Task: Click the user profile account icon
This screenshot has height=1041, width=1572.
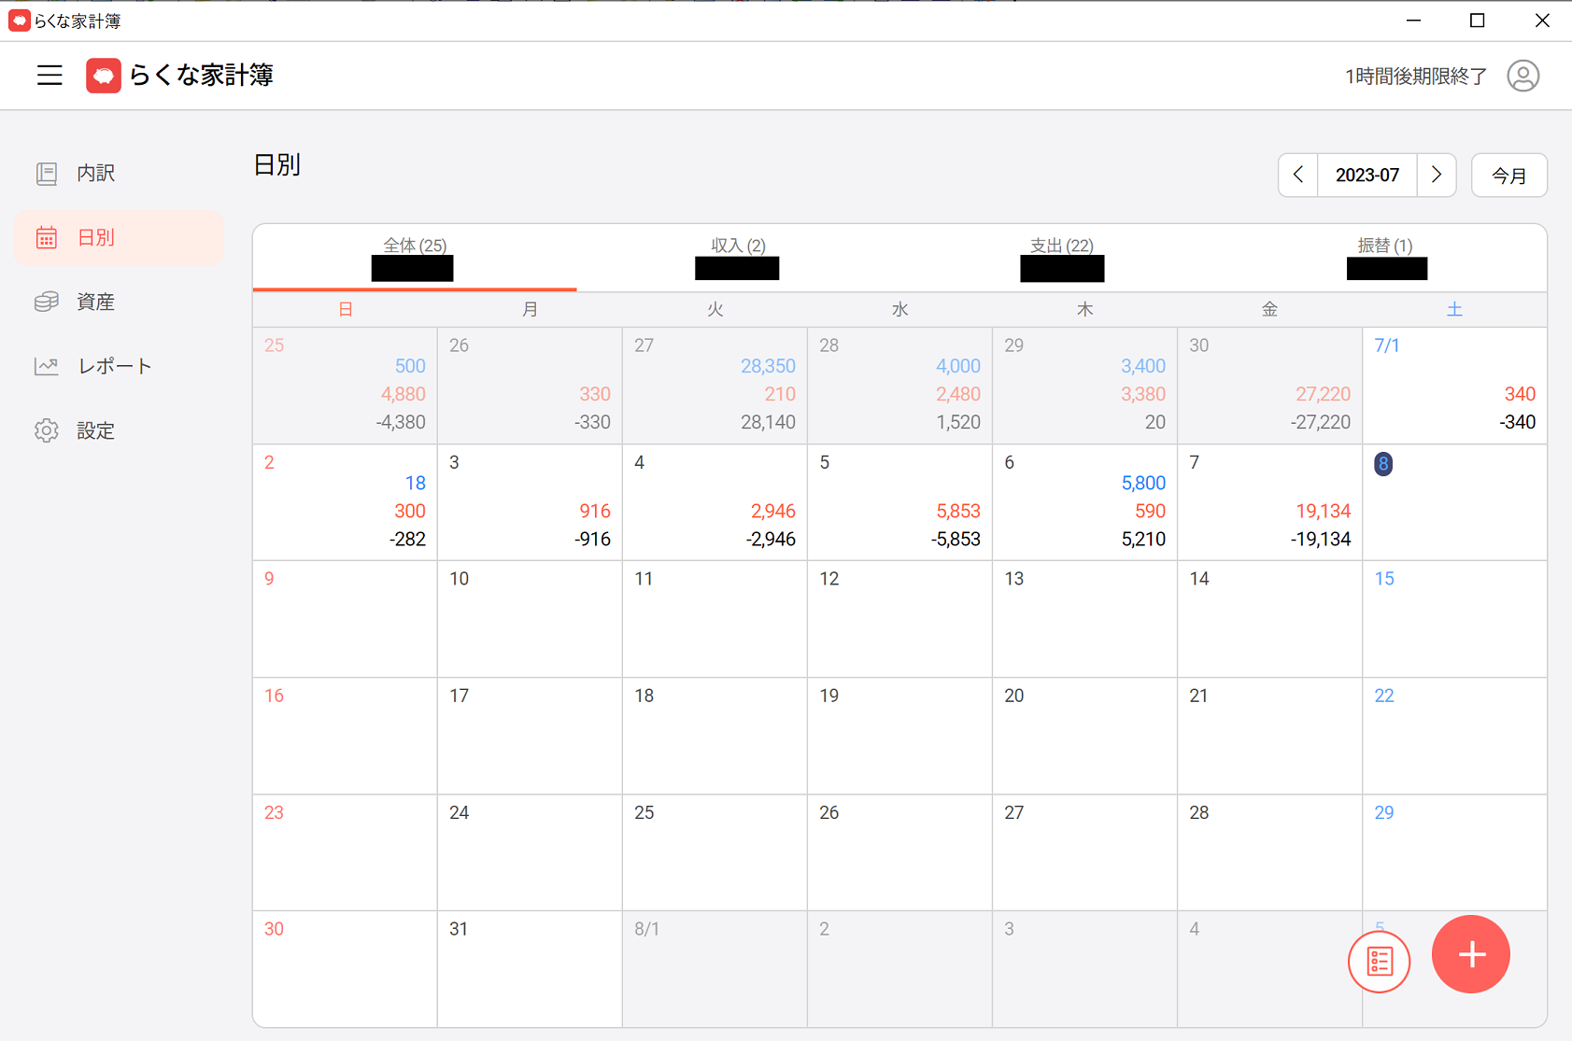Action: (x=1522, y=76)
